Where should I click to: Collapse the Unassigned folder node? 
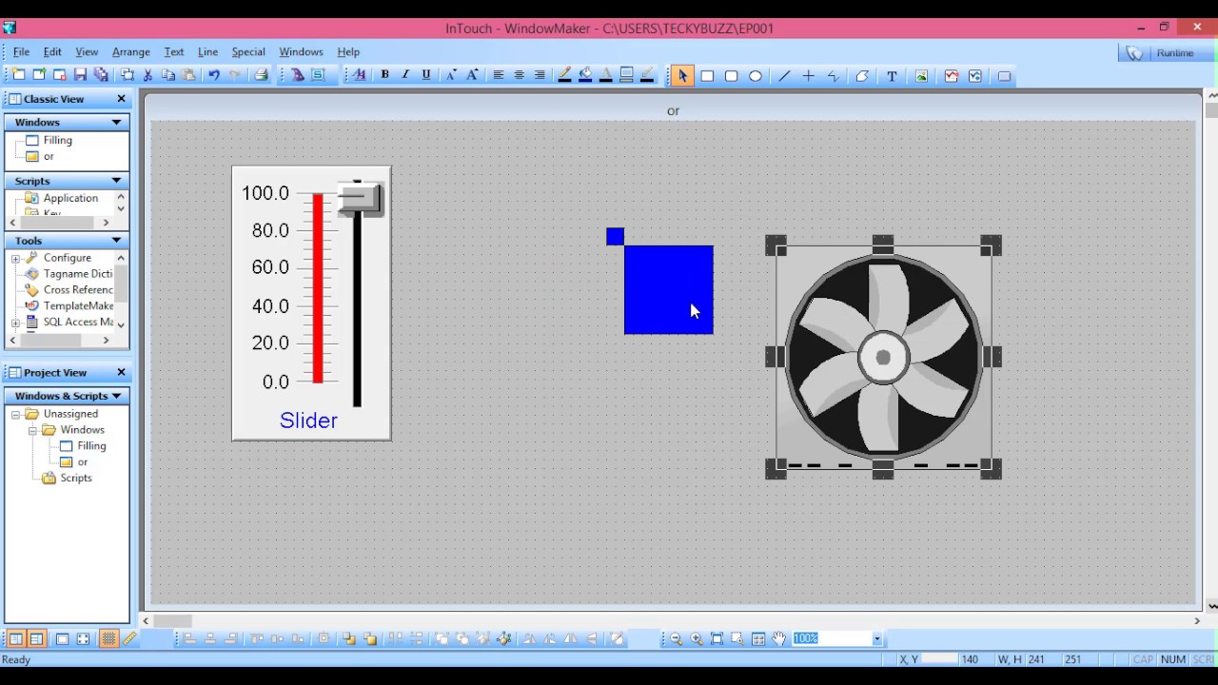[15, 415]
